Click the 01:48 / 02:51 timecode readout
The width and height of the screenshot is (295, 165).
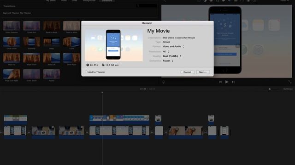coord(147,89)
